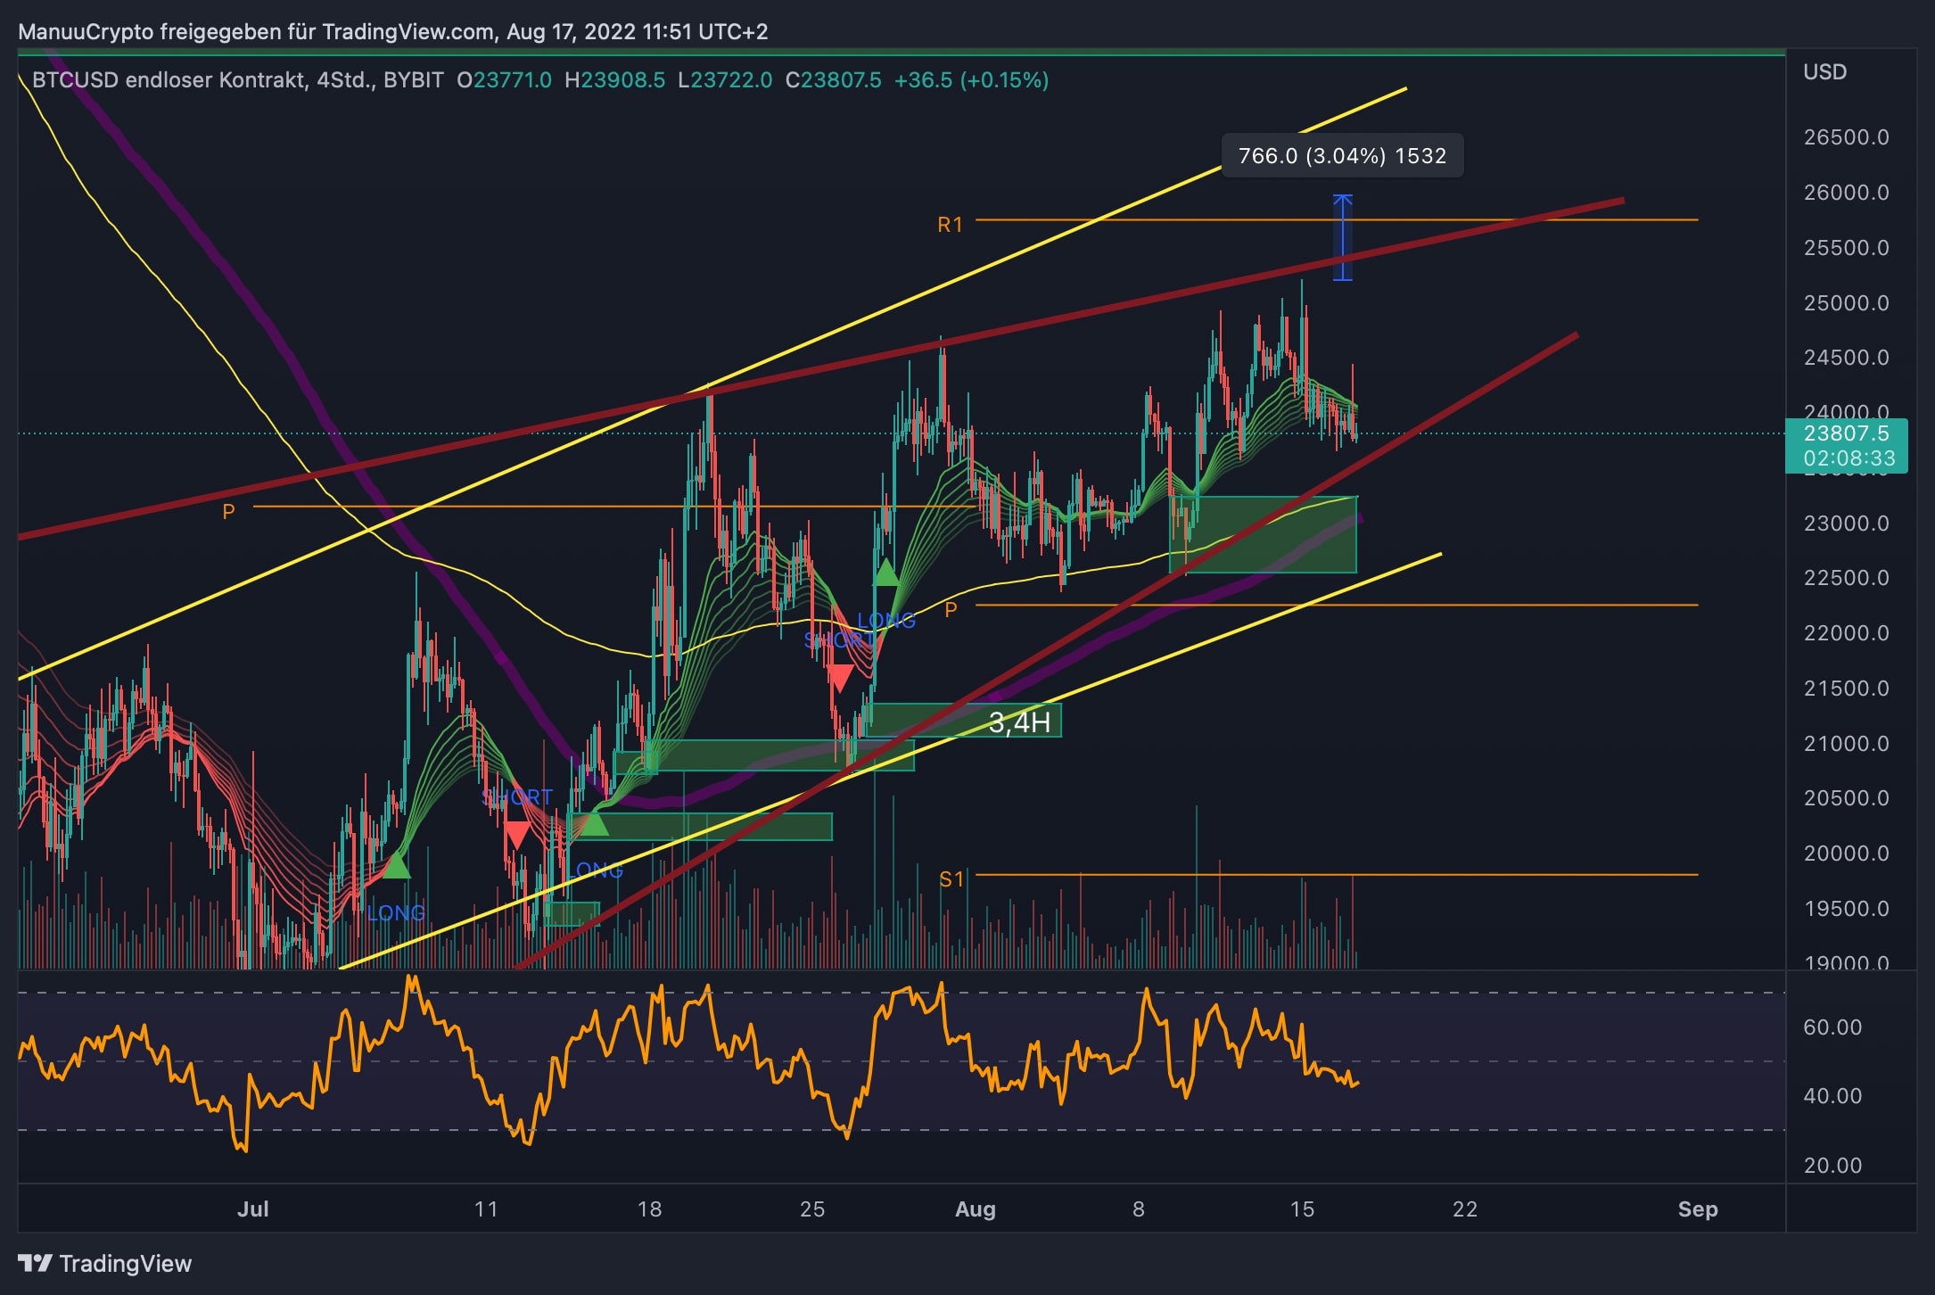Click the 22000.0 price axis label

[1846, 633]
